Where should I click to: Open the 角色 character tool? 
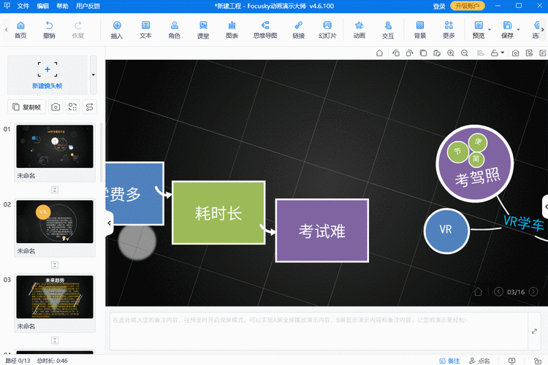pos(174,30)
